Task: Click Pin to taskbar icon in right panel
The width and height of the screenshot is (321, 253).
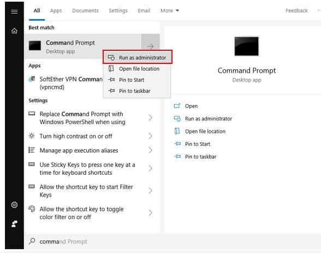Action: (177, 156)
